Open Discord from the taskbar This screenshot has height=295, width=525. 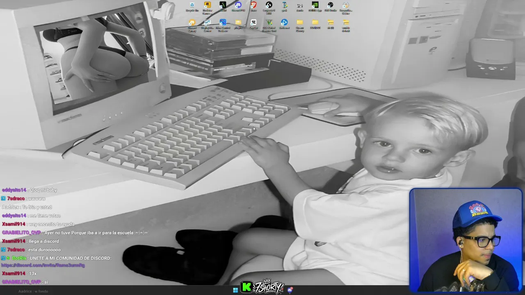tap(290, 290)
